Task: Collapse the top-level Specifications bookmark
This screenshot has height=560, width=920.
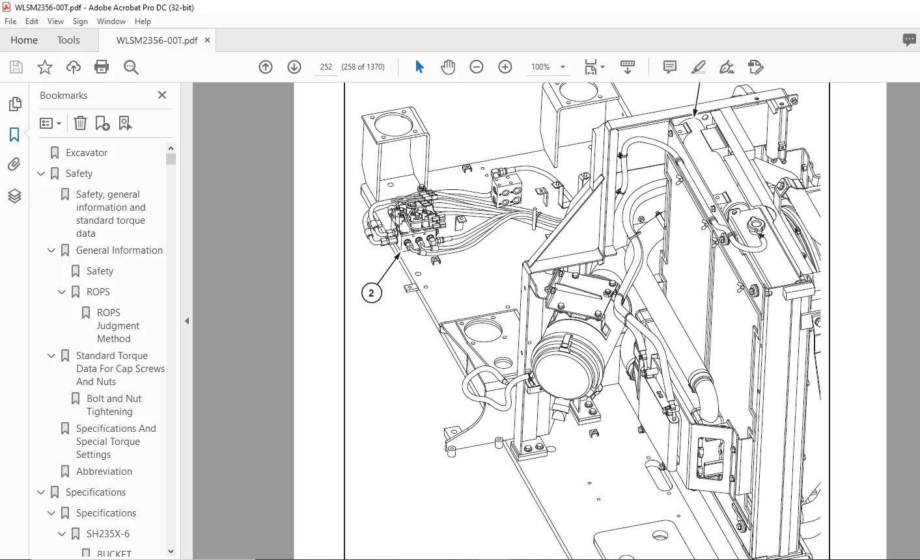Action: (x=41, y=492)
